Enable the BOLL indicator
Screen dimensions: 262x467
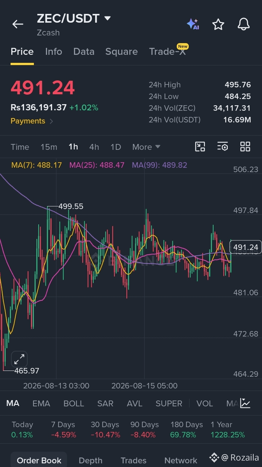[x=74, y=403]
